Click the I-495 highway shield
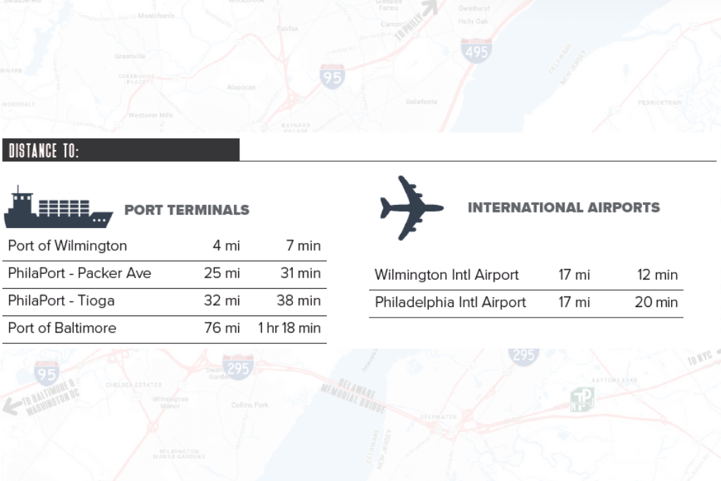This screenshot has height=481, width=721. point(475,50)
